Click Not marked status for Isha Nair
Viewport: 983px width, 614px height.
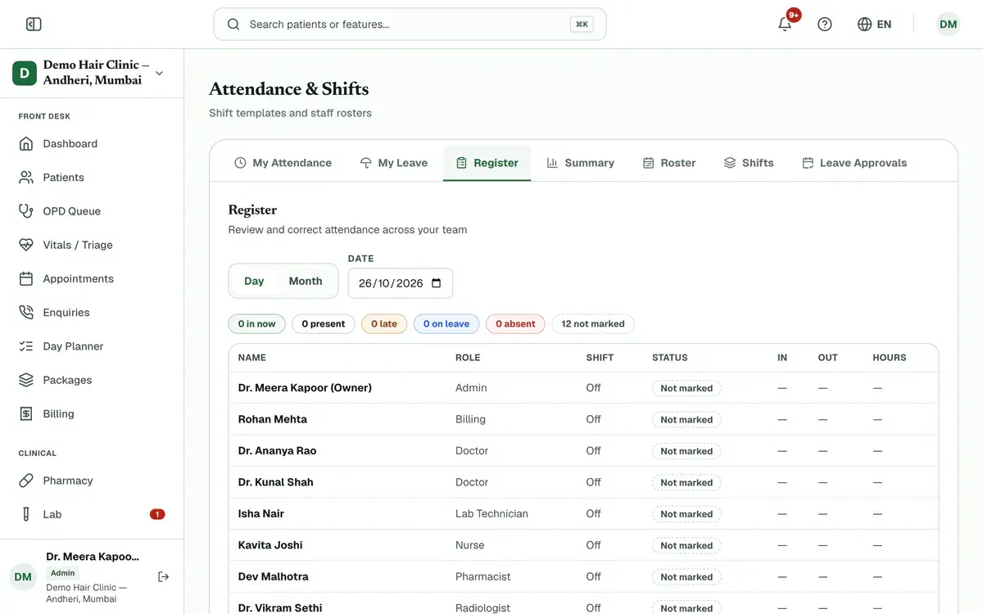pos(686,514)
